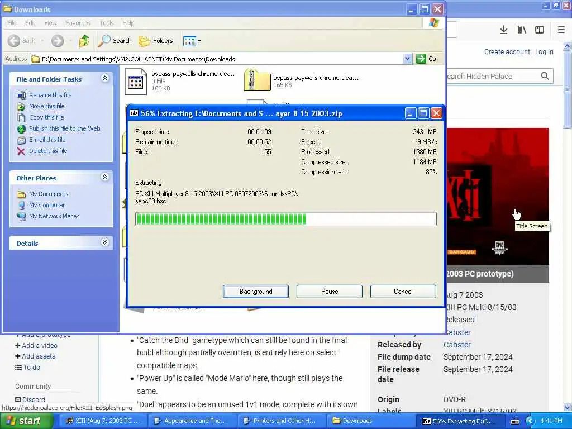Click the 4:41 PM system clock
The height and width of the screenshot is (429, 572).
click(551, 421)
